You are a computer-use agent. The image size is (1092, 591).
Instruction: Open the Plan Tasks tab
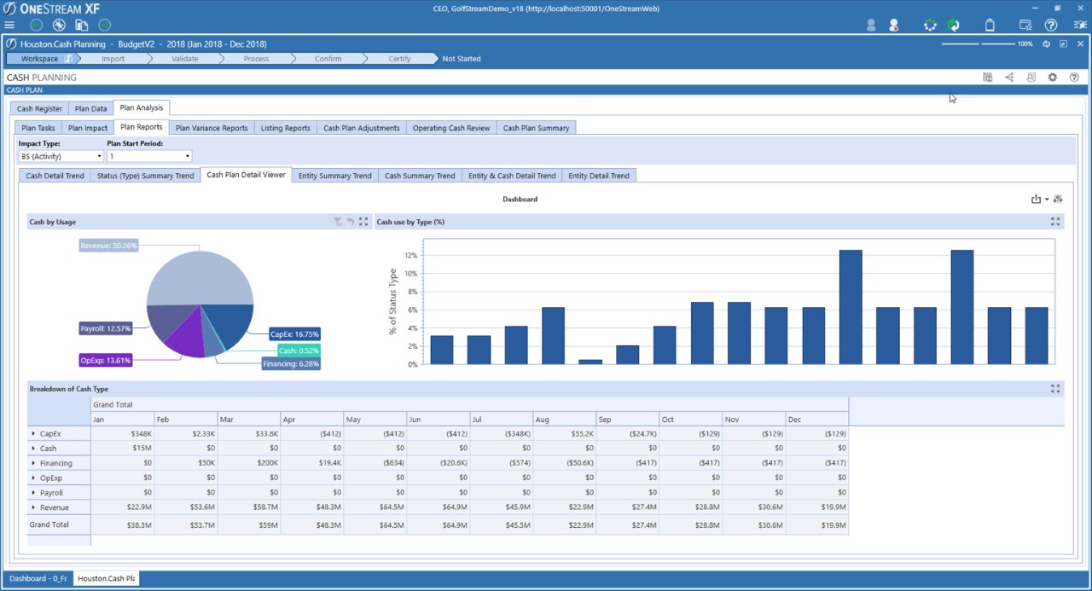coord(38,128)
